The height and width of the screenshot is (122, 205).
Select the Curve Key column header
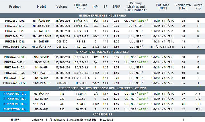coord(198,7)
